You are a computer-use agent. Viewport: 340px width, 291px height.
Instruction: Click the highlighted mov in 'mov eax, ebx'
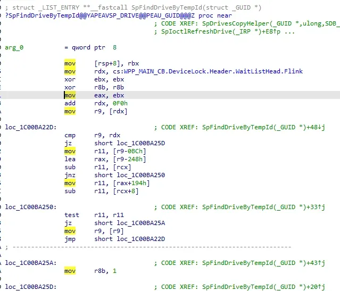[x=70, y=95]
